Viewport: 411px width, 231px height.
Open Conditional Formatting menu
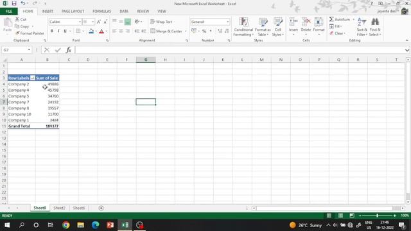(x=243, y=27)
